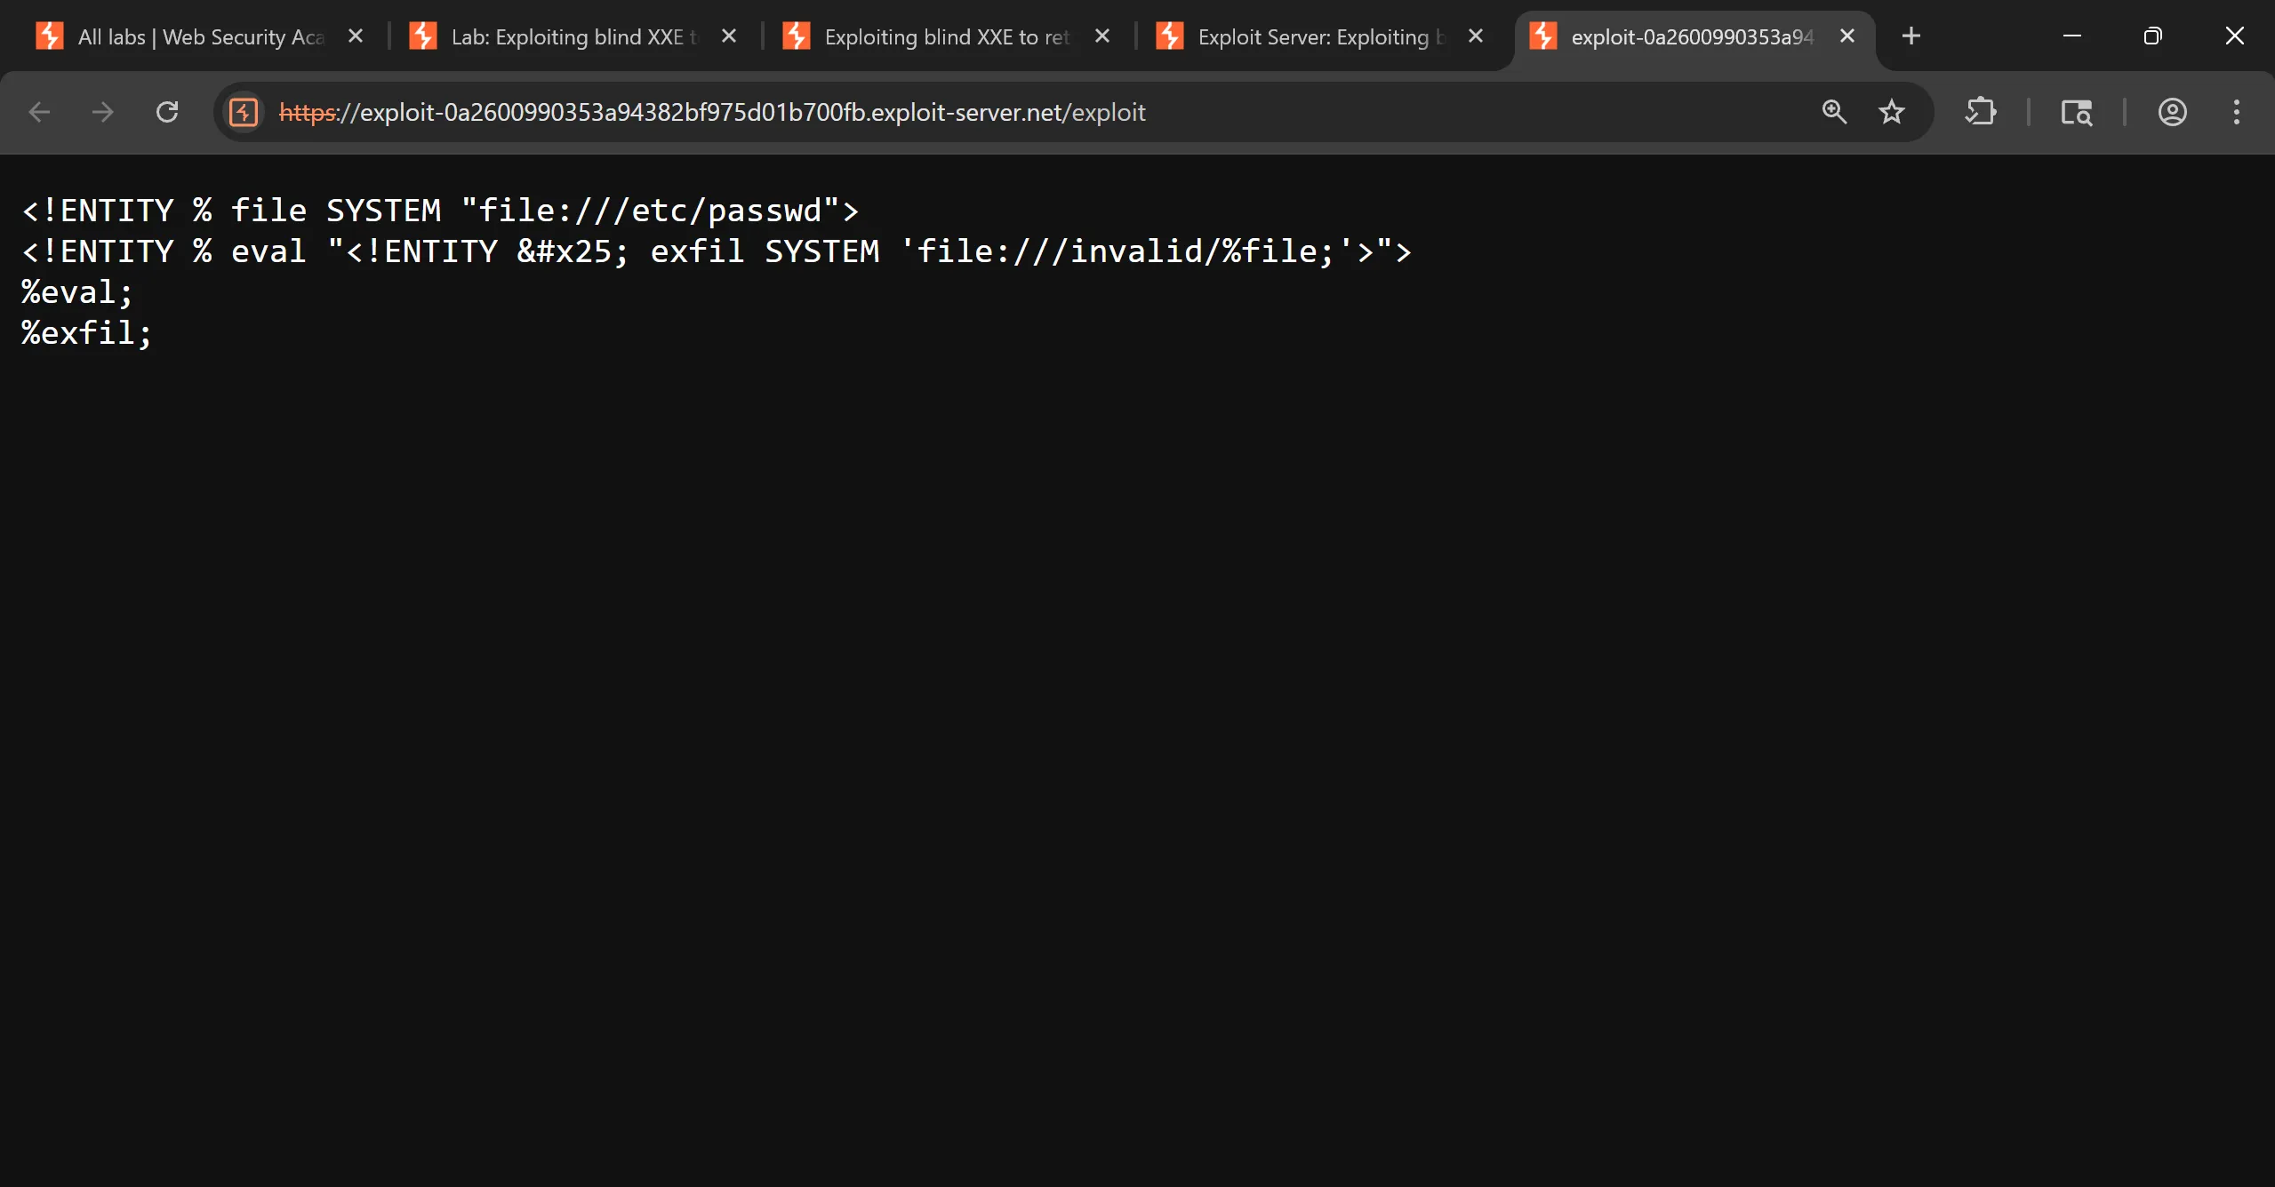This screenshot has width=2275, height=1187.
Task: Click the forward navigation arrow
Action: 103,112
